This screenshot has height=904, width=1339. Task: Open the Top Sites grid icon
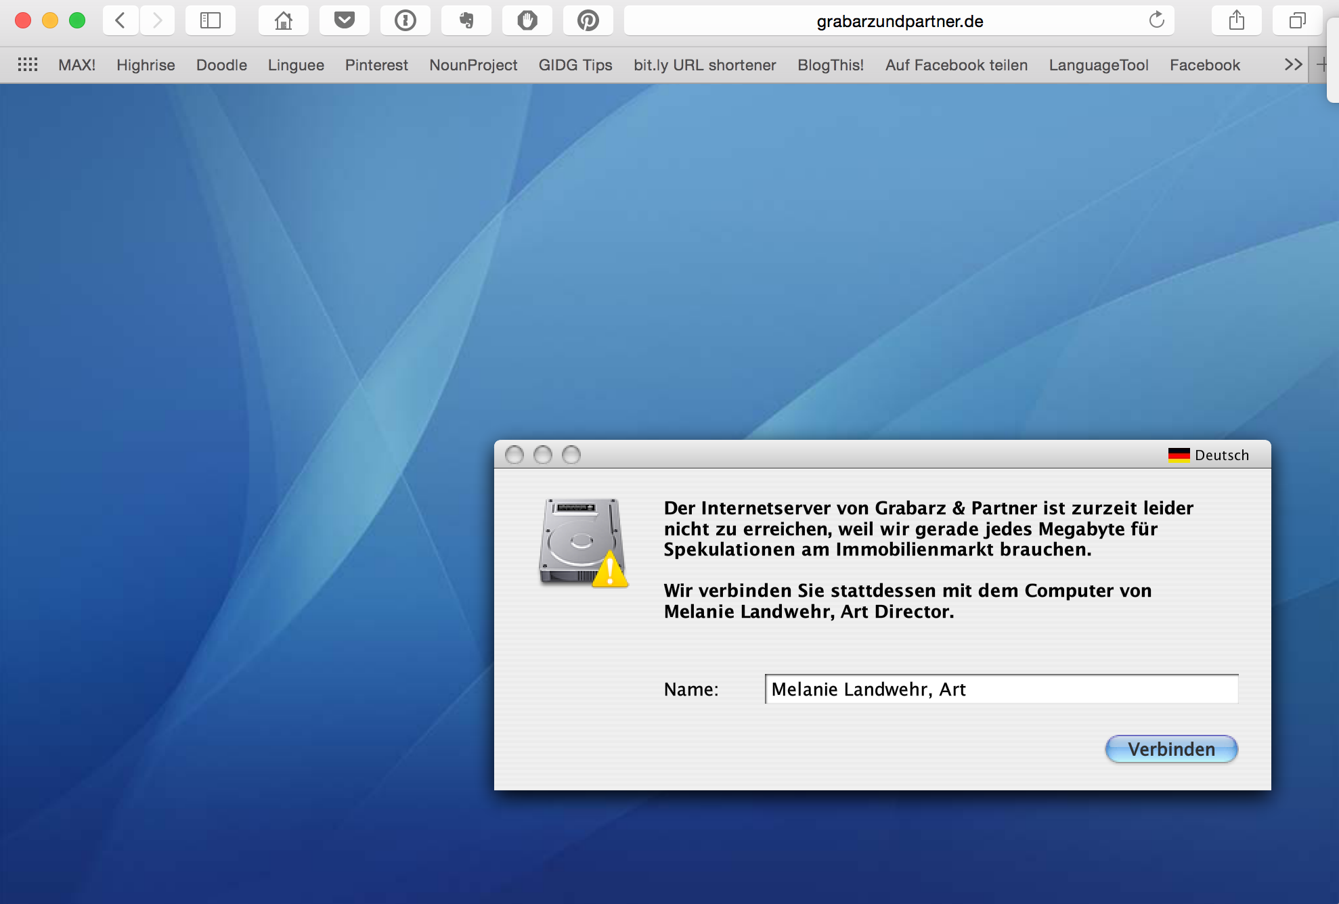click(28, 65)
